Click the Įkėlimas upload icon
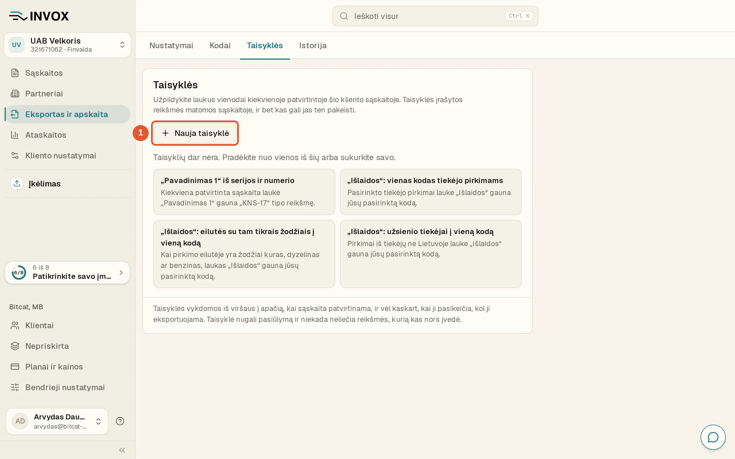 click(17, 183)
